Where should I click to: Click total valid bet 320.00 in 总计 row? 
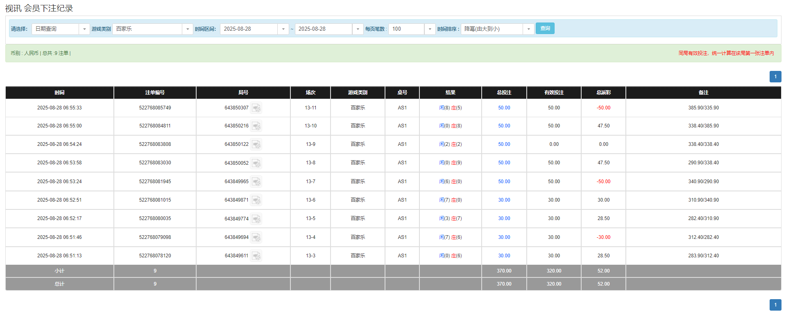[x=554, y=284]
